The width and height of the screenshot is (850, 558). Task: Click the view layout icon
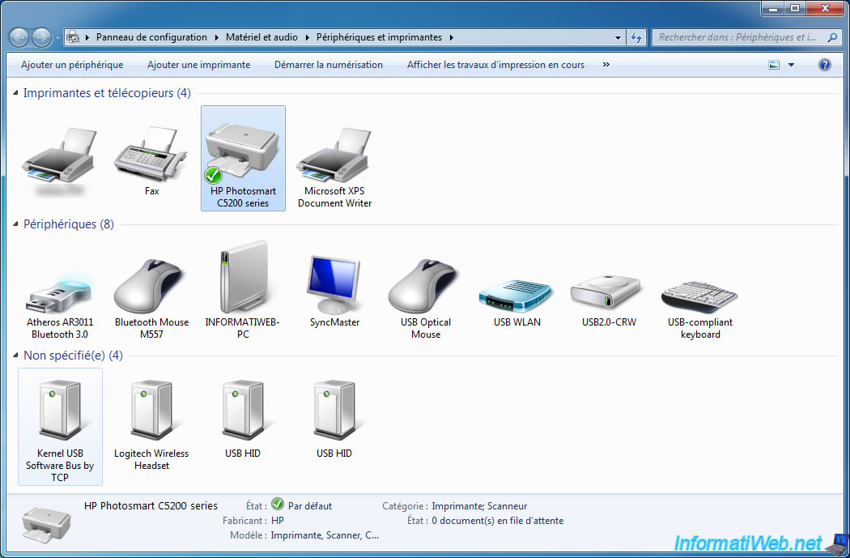click(x=774, y=65)
